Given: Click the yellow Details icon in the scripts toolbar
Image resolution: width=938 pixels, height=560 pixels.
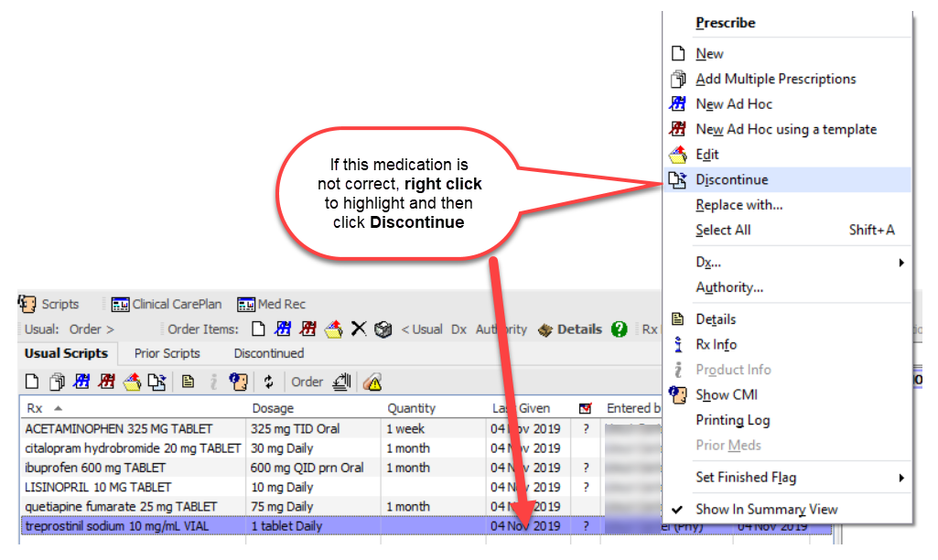Looking at the screenshot, I should tap(188, 382).
